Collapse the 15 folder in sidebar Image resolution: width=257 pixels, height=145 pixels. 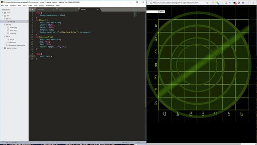point(3,16)
